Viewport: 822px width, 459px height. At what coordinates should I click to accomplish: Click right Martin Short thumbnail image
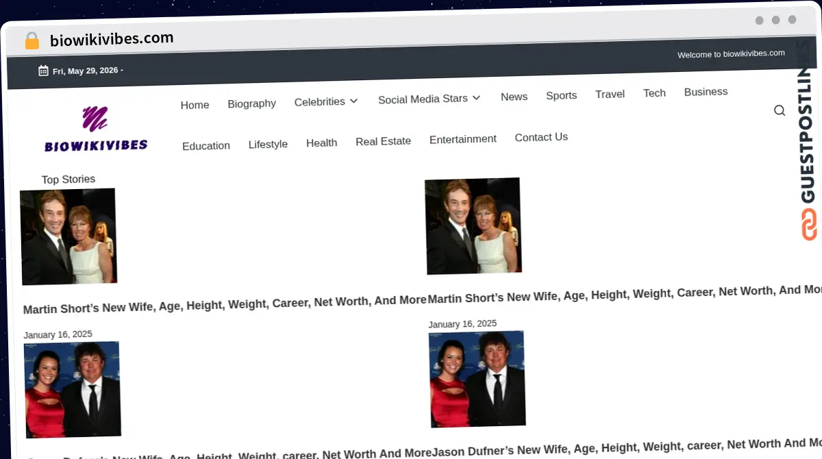[473, 226]
